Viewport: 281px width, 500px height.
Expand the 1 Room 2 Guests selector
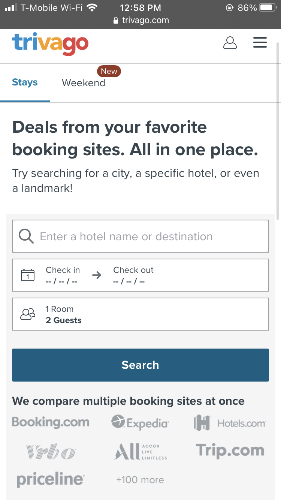(140, 314)
